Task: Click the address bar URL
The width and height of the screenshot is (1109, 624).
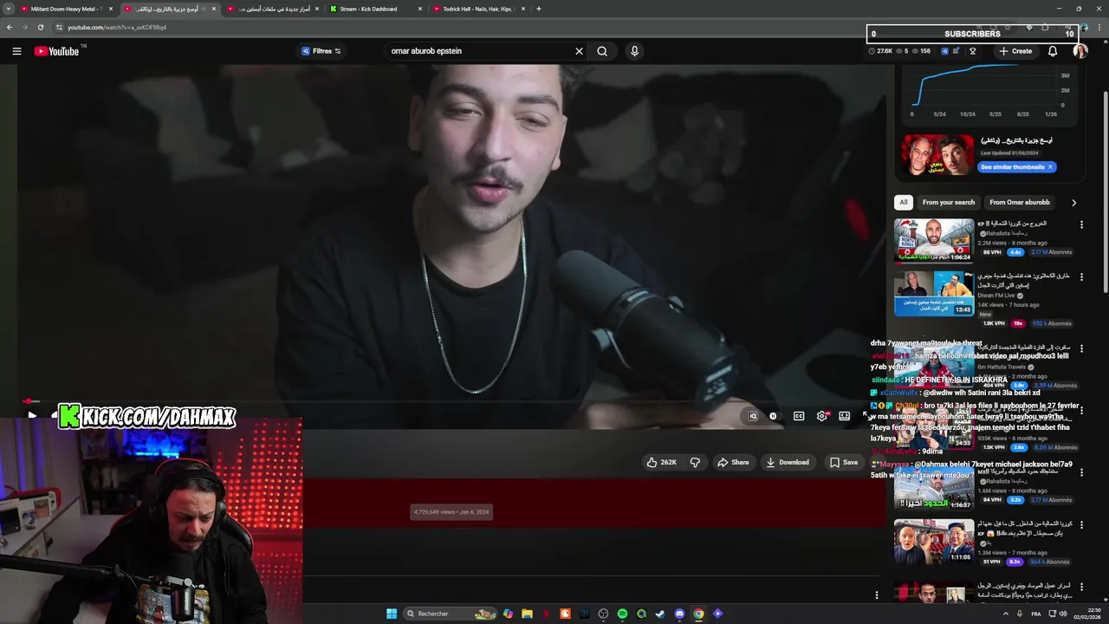Action: [x=117, y=27]
